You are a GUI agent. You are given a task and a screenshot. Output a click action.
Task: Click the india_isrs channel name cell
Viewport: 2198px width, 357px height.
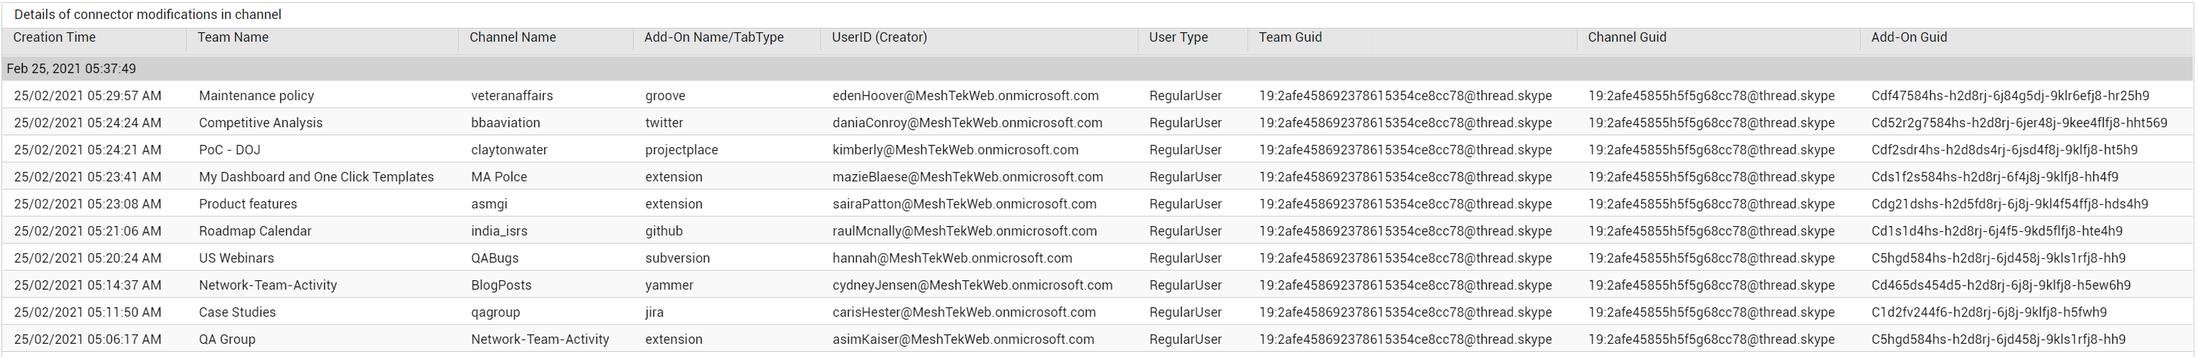tap(499, 230)
